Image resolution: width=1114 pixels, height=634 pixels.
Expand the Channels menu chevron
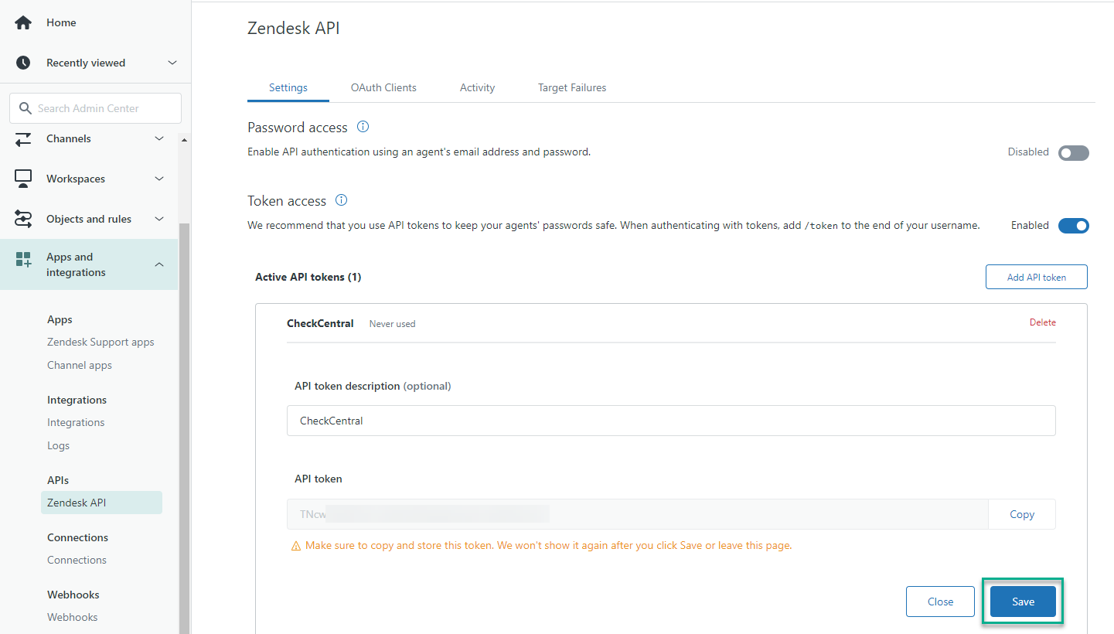(x=159, y=138)
